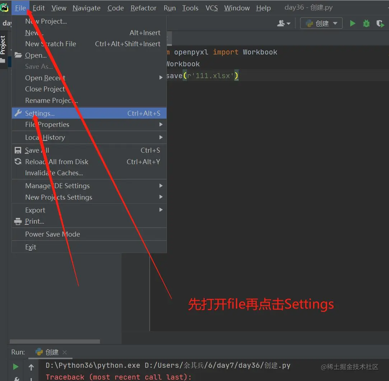Screen dimensions: 389x381
Task: Choose Settings... menu entry
Action: [x=89, y=113]
